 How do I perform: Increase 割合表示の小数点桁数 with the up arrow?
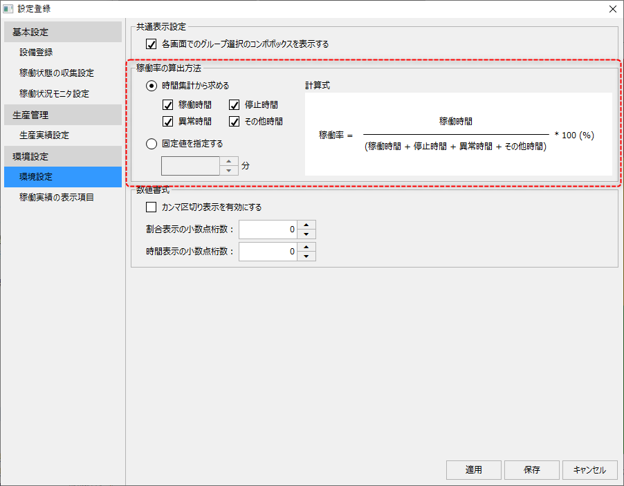pos(306,225)
